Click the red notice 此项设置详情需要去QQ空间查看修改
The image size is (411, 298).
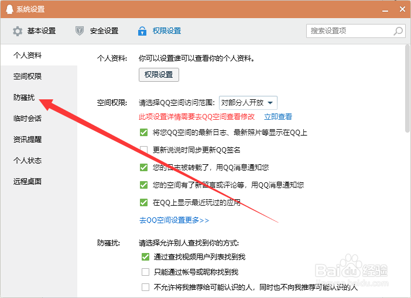pos(197,117)
